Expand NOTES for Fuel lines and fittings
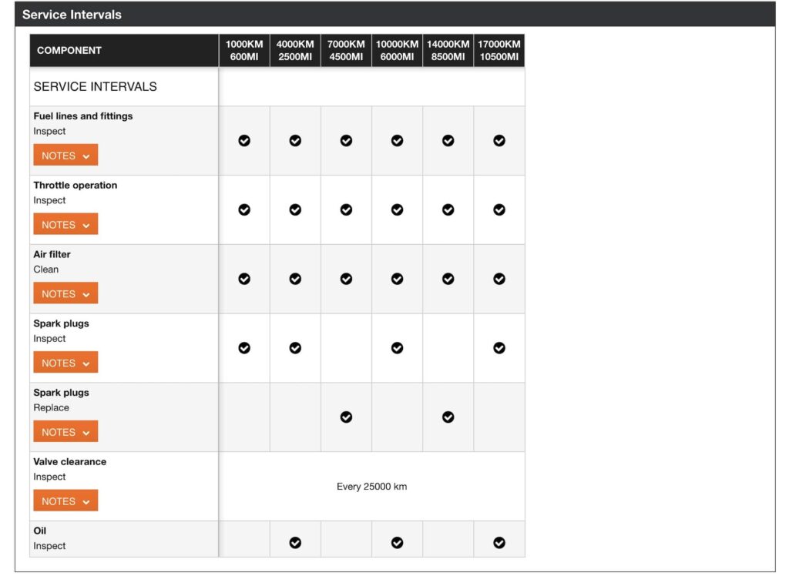The width and height of the screenshot is (789, 576). tap(65, 155)
